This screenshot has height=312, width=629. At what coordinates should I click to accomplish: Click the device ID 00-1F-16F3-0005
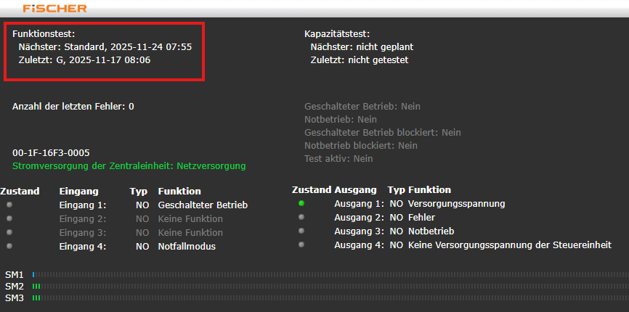[51, 152]
